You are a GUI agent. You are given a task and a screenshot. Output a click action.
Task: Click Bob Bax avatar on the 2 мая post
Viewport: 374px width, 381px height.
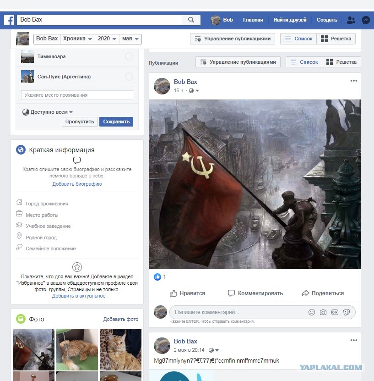162,346
